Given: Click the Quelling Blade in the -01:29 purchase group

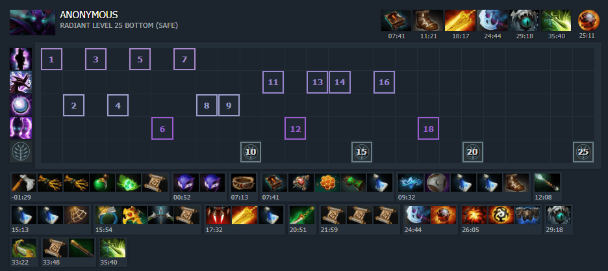Looking at the screenshot, I should pos(24,183).
